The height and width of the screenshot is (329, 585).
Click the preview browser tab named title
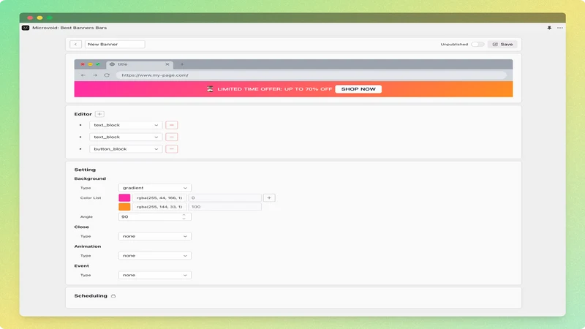pyautogui.click(x=139, y=64)
